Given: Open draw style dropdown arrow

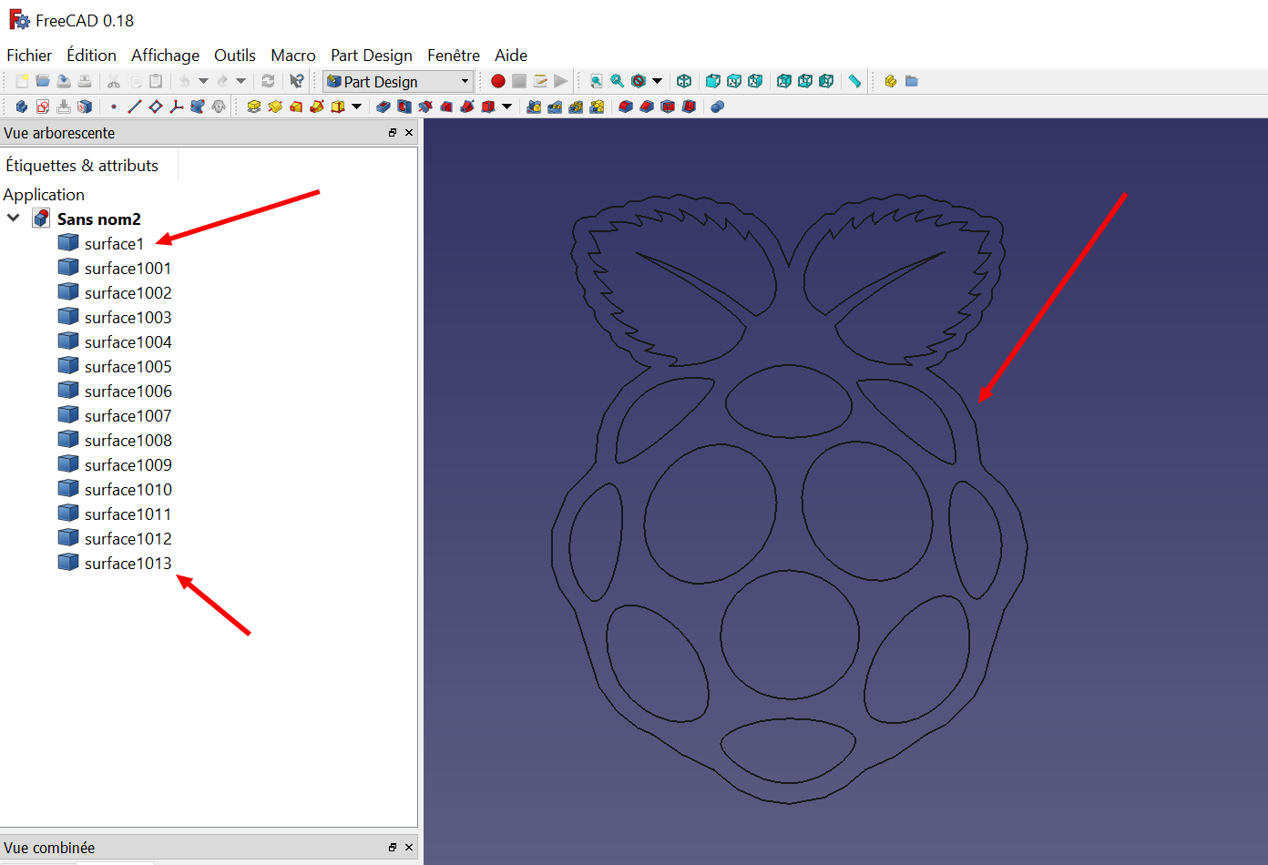Looking at the screenshot, I should coord(657,81).
